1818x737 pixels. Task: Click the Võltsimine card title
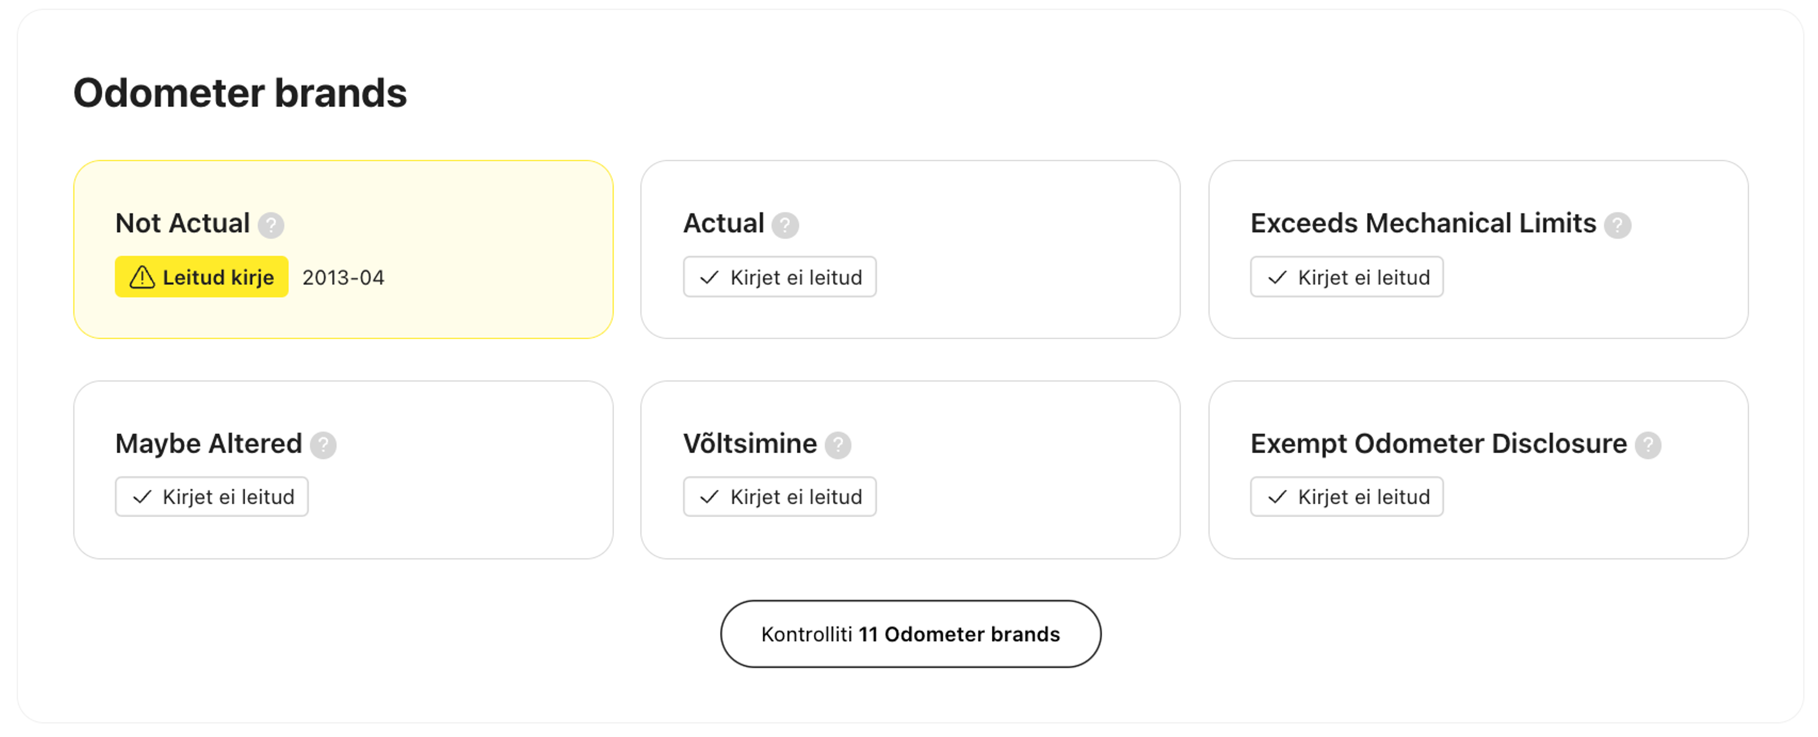[749, 444]
